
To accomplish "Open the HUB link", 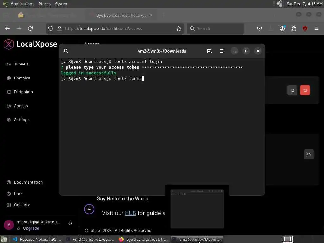I will (130, 213).
